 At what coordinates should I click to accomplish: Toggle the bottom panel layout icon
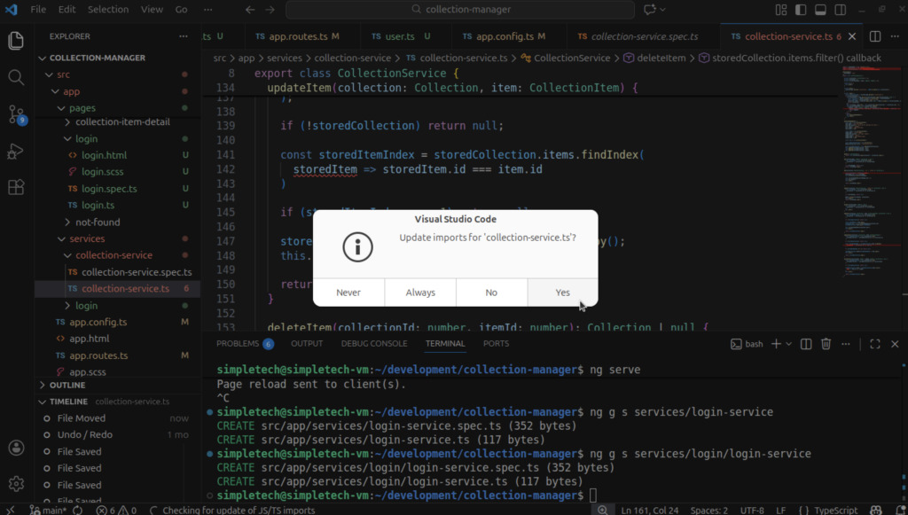(x=820, y=10)
